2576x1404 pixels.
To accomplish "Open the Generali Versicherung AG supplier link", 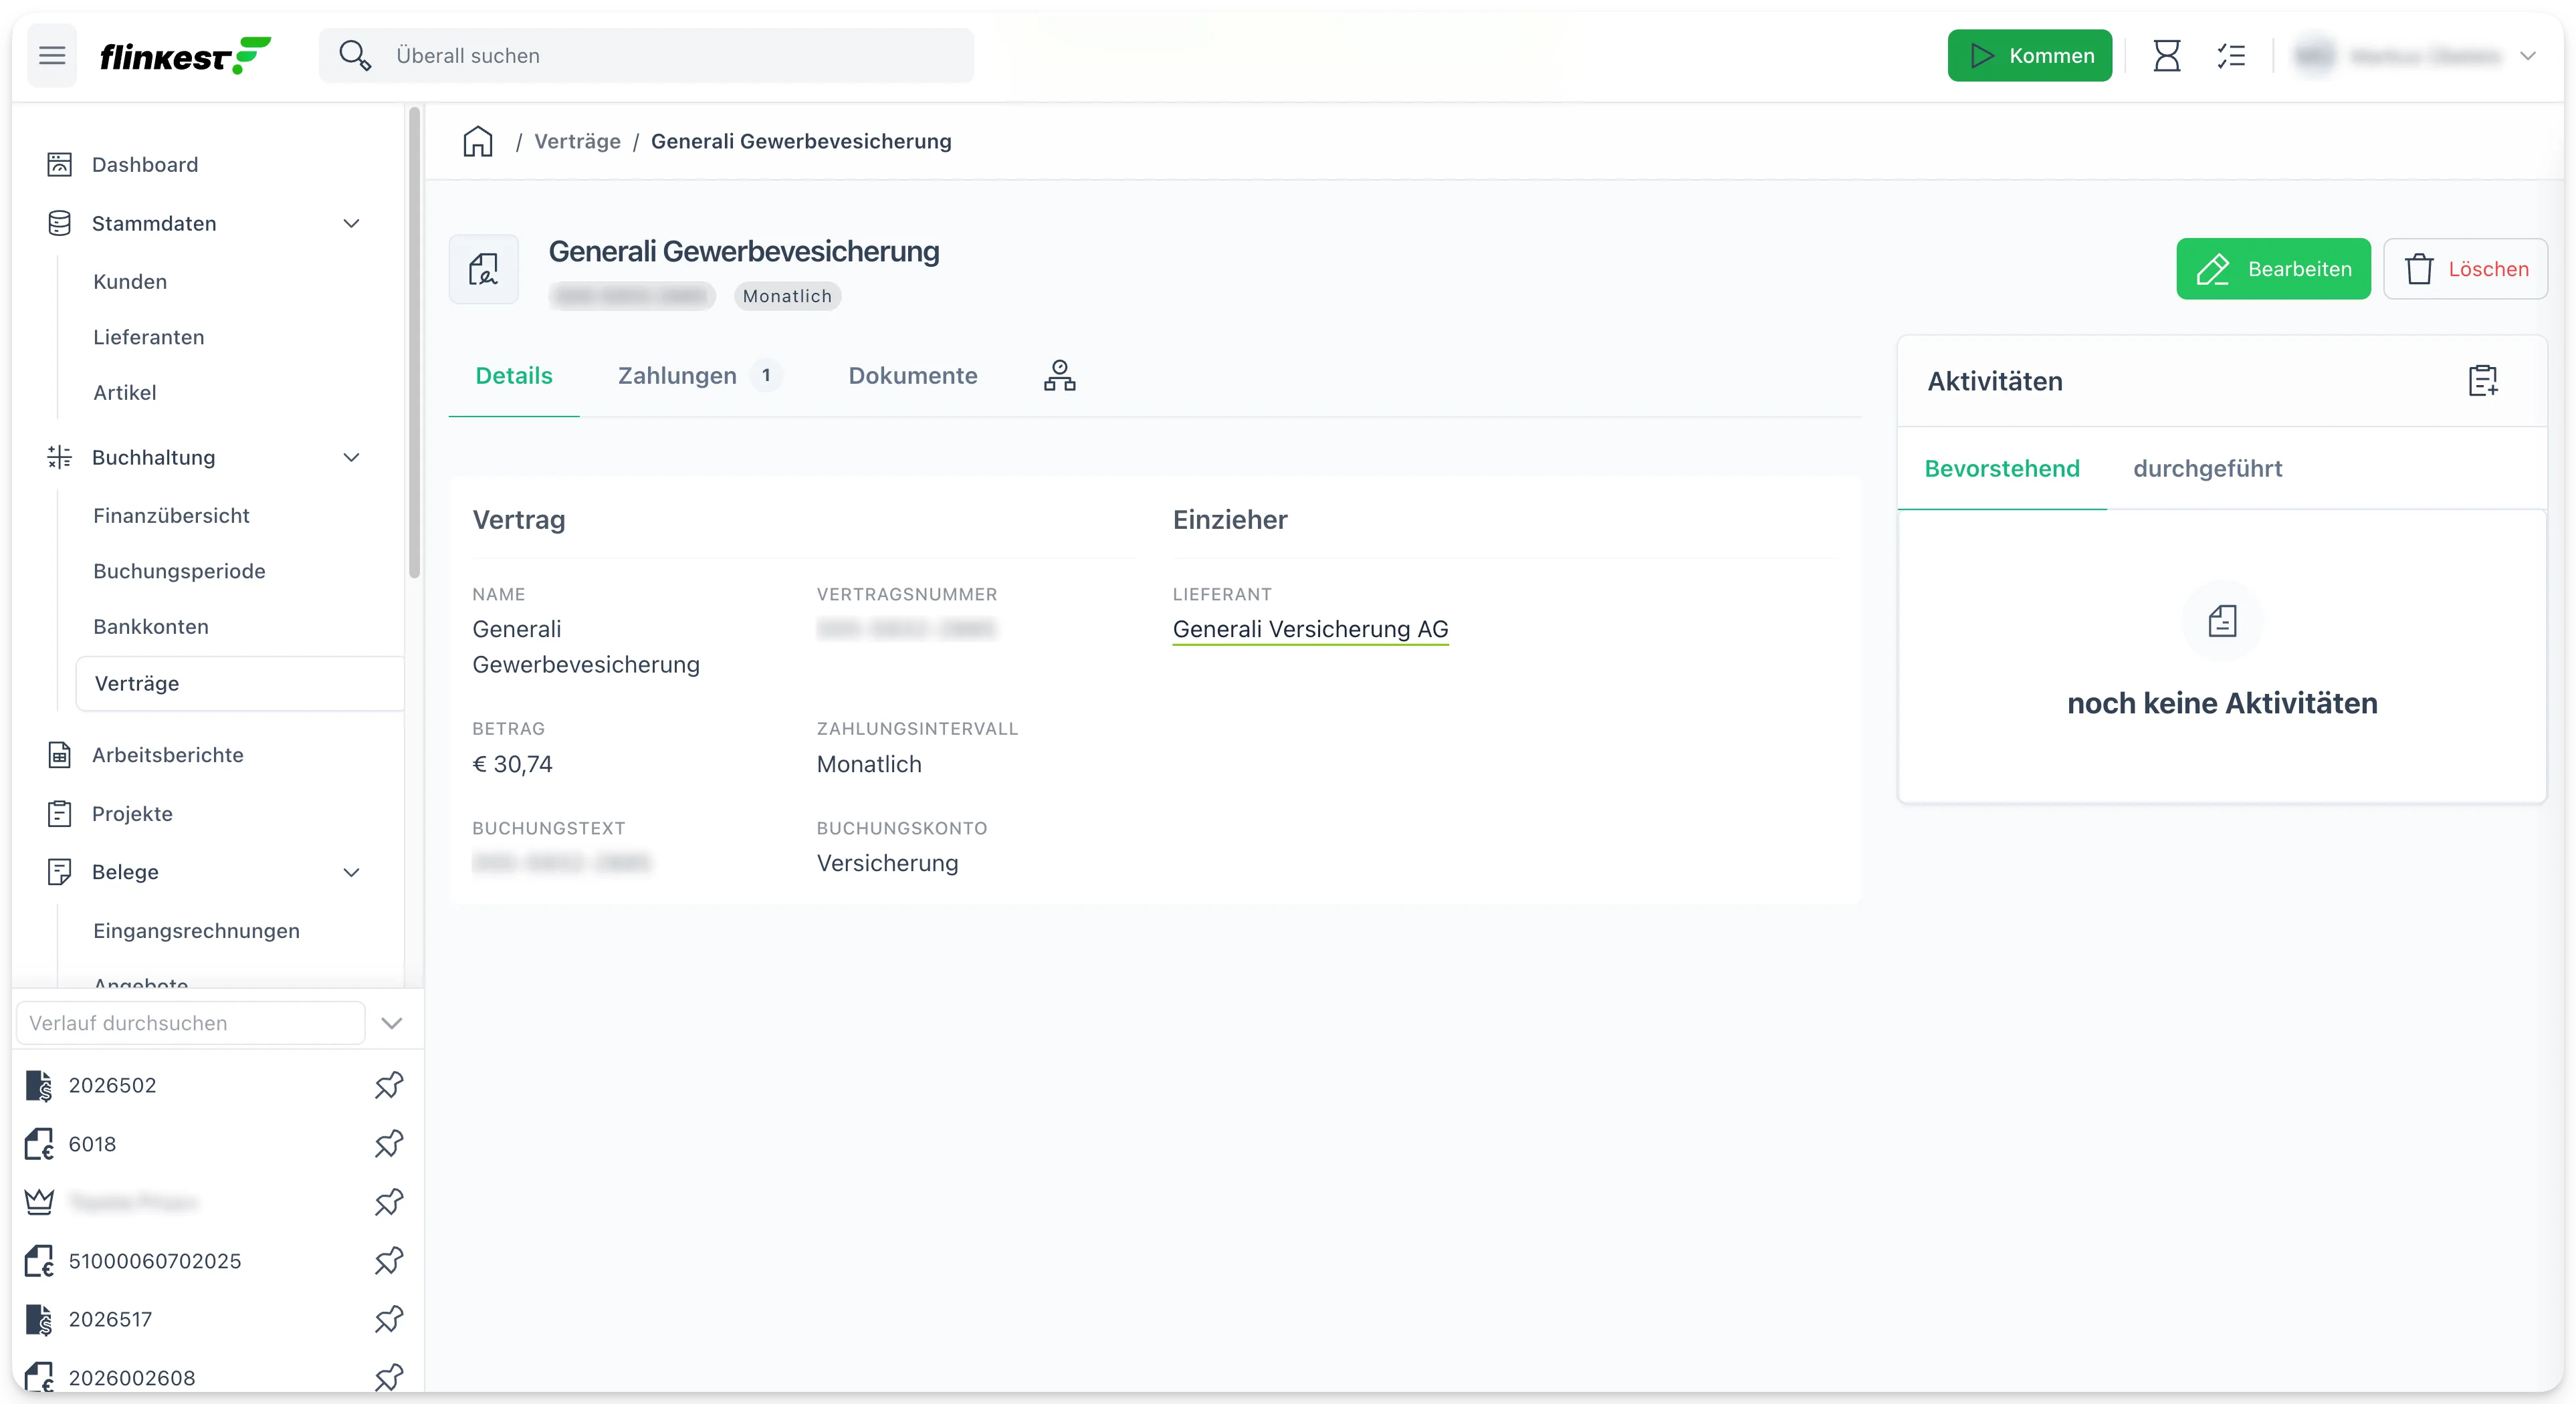I will coord(1310,629).
